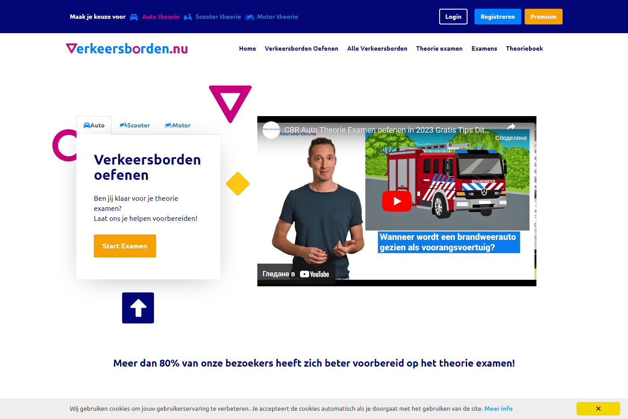
Task: Open Theorie examen menu item
Action: 439,48
